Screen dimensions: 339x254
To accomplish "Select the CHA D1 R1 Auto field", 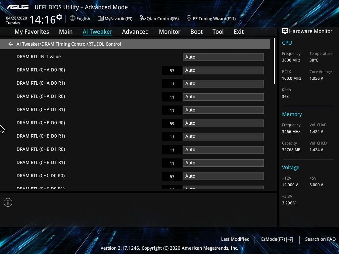I will point(223,110).
